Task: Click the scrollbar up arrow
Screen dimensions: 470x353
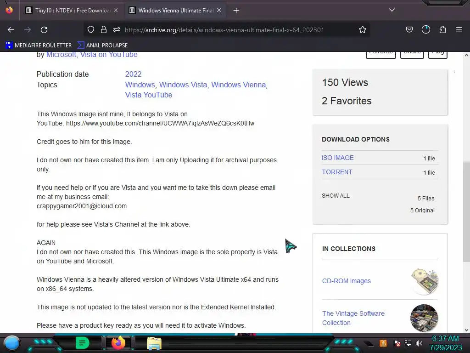Action: pos(466,55)
